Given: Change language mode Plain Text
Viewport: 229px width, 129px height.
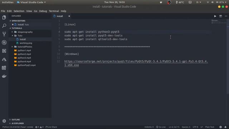Looking at the screenshot, I should point(210,127).
